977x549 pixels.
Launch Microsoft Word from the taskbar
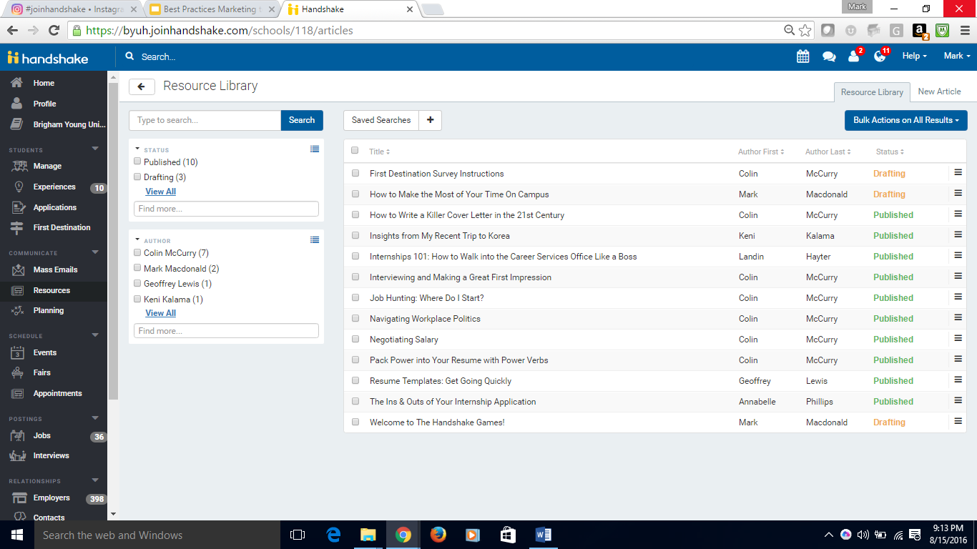pyautogui.click(x=543, y=535)
